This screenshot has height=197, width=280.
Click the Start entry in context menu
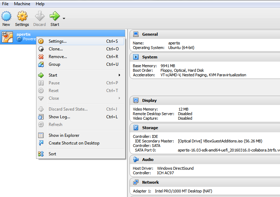pos(81,75)
